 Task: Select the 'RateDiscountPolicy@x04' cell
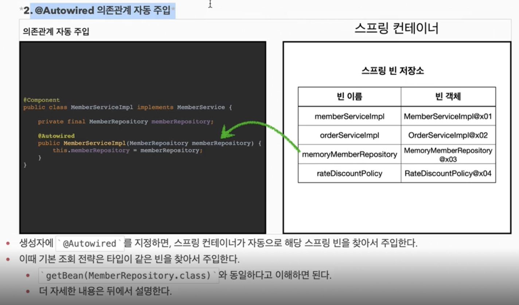tap(448, 173)
